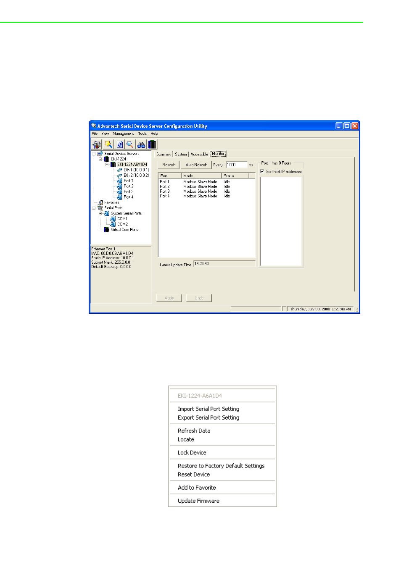Click the Latest Update Time value 14:23:40
The image size is (401, 567).
(224, 264)
